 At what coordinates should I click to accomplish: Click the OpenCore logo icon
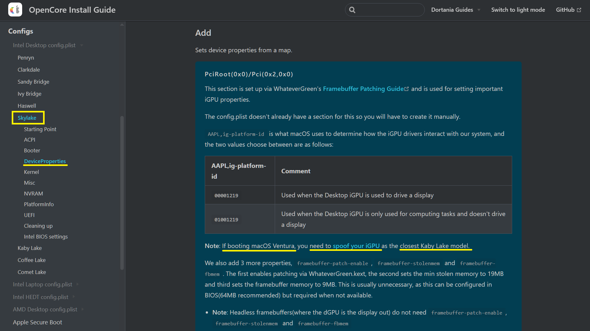point(15,10)
